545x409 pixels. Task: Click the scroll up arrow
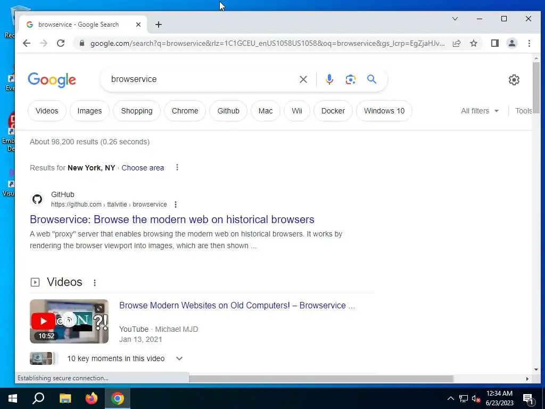536,59
